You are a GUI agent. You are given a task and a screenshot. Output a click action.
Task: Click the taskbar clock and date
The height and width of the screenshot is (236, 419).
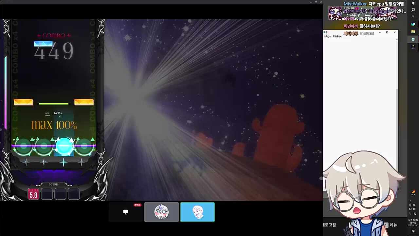413,223
